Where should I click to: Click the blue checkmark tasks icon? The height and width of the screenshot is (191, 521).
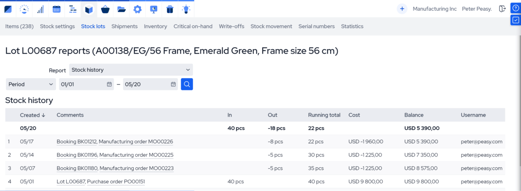(x=515, y=20)
